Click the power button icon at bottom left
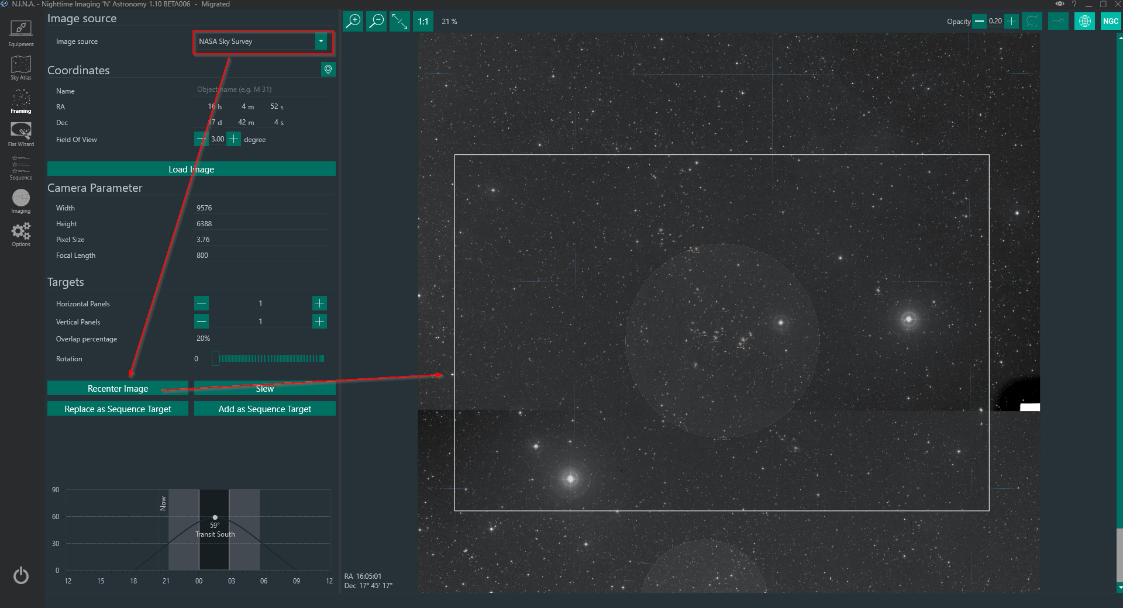 pyautogui.click(x=21, y=576)
